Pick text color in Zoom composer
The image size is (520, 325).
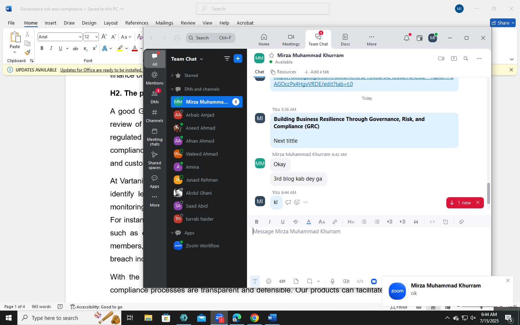pos(308,222)
